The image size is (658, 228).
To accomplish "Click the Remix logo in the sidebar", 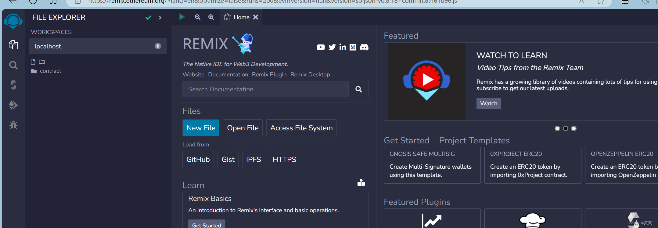I will (x=13, y=21).
